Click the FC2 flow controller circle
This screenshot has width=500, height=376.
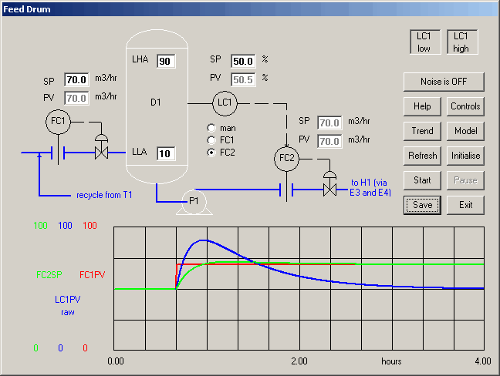click(x=286, y=159)
